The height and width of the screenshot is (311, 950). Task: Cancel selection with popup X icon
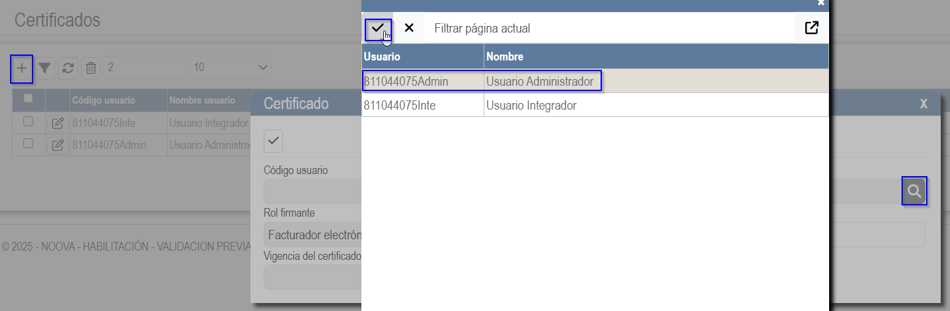[x=409, y=29]
